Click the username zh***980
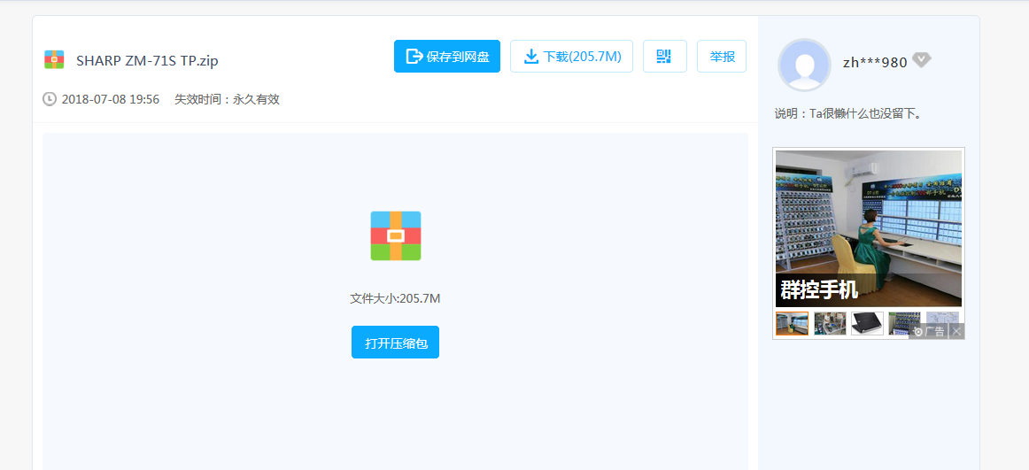Screen dimensions: 1029x470 pyautogui.click(x=874, y=62)
